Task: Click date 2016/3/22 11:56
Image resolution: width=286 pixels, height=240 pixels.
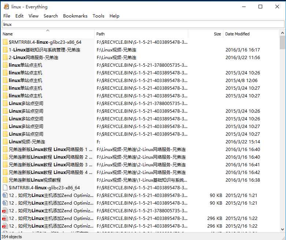Action: (242, 57)
